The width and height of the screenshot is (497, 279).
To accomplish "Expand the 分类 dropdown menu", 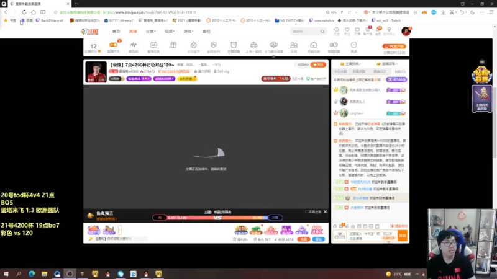I will coord(150,32).
